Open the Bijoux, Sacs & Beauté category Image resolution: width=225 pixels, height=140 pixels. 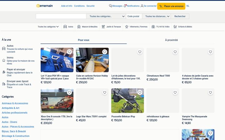14,131
